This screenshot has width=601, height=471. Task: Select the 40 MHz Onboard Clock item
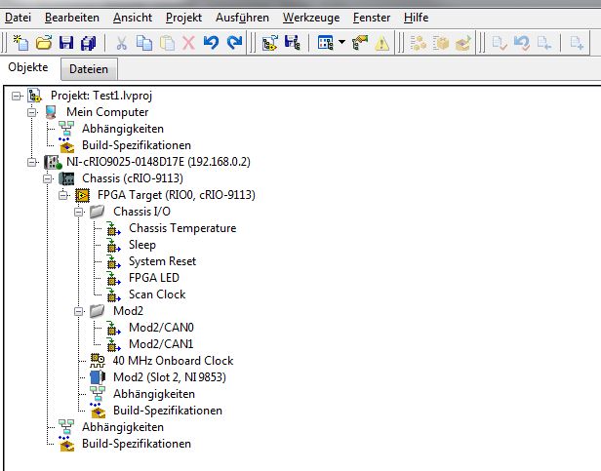173,361
